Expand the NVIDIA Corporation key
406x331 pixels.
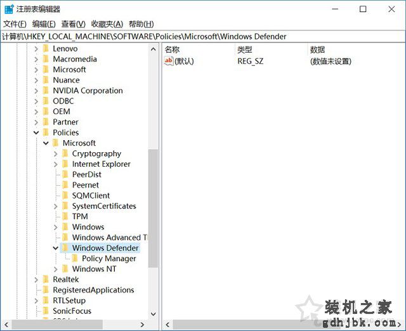pos(36,91)
